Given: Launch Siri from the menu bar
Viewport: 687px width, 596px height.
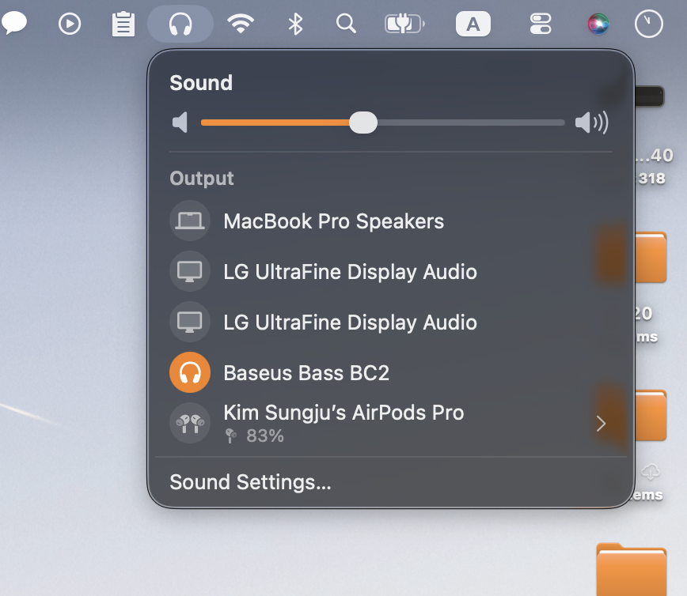Looking at the screenshot, I should point(598,24).
